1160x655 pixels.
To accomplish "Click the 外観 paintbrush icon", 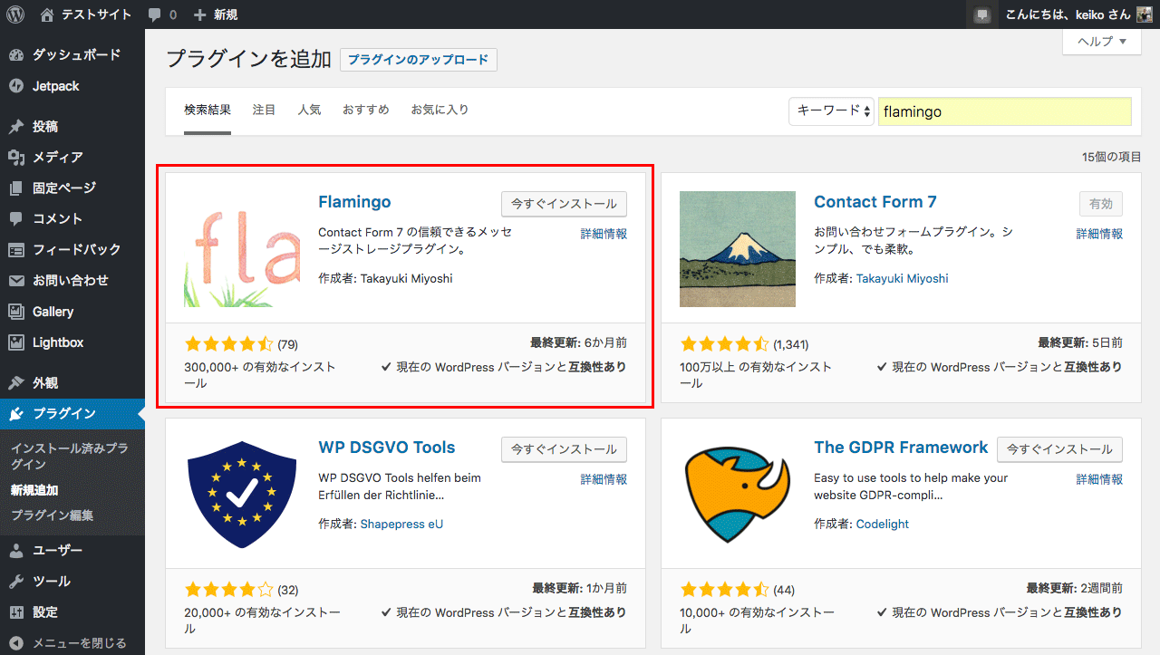I will (16, 382).
